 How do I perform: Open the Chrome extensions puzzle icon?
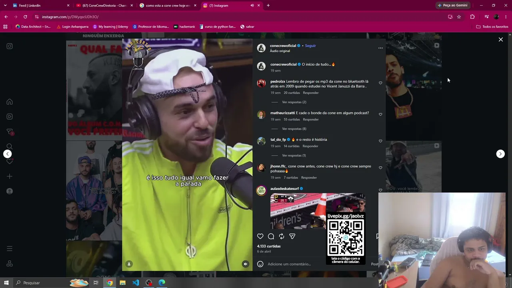472,17
